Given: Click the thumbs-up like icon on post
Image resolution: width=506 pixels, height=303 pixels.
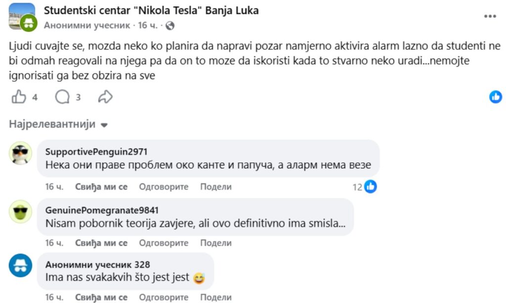Looking at the screenshot, I should pyautogui.click(x=19, y=97).
